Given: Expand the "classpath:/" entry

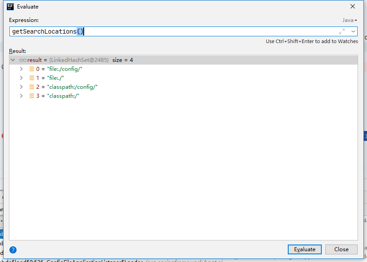Looking at the screenshot, I should [x=21, y=96].
